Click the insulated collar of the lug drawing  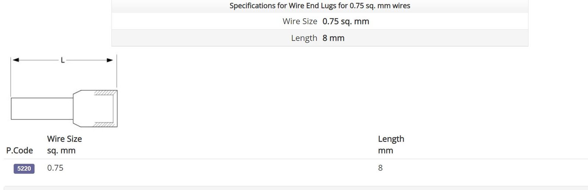95,109
